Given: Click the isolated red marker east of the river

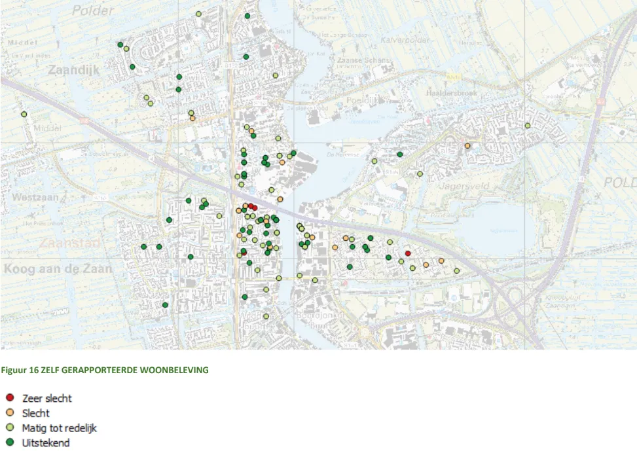Looking at the screenshot, I should click(x=408, y=253).
